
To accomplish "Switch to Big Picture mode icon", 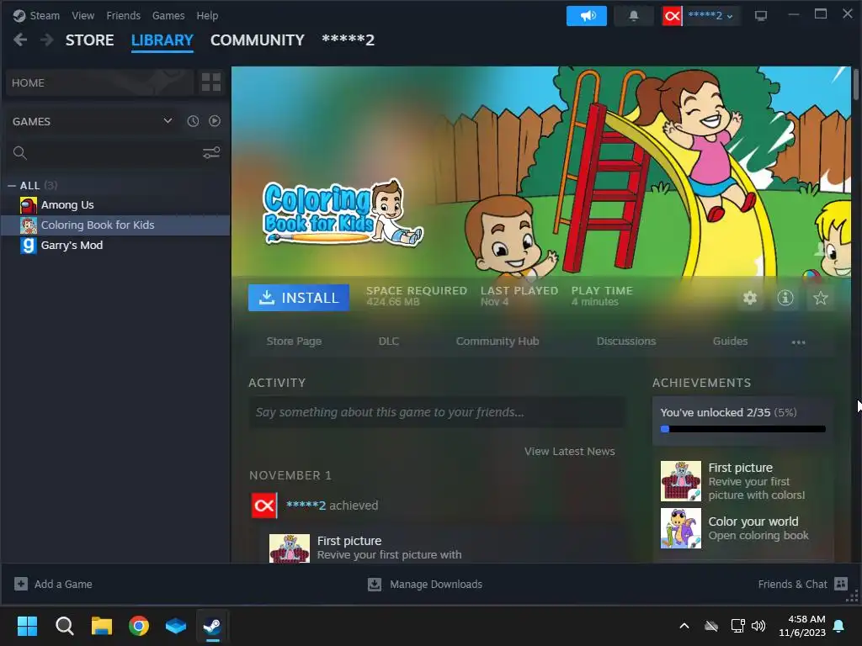I will tap(761, 16).
